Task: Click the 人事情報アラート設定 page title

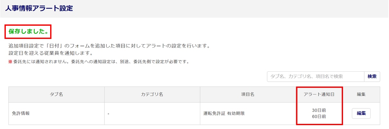Action: pyautogui.click(x=39, y=8)
